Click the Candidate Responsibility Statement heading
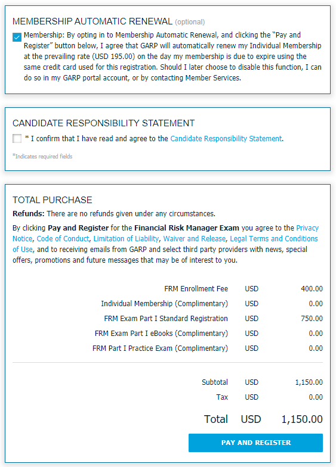Image resolution: width=336 pixels, height=467 pixels. pos(104,123)
